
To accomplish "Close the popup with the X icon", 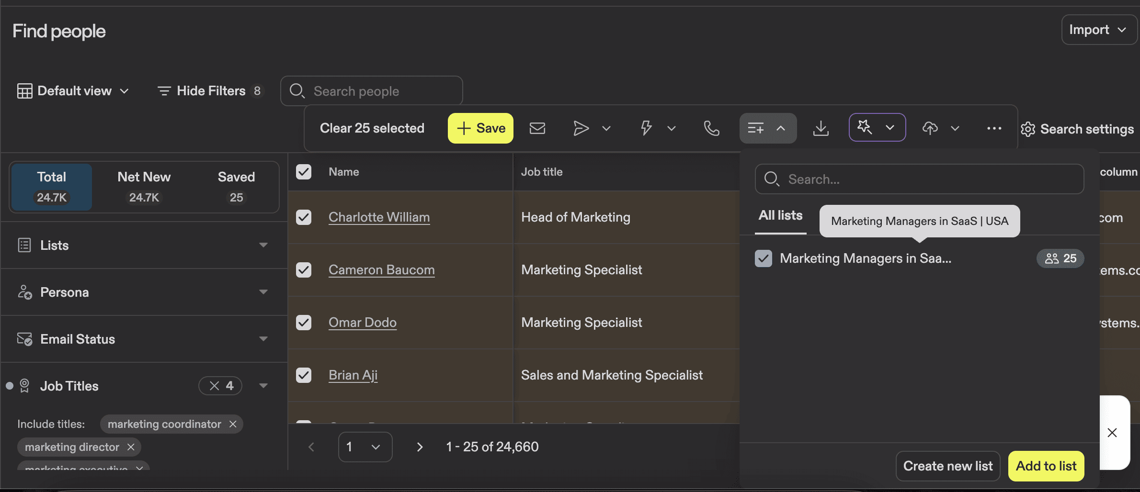I will click(1112, 433).
